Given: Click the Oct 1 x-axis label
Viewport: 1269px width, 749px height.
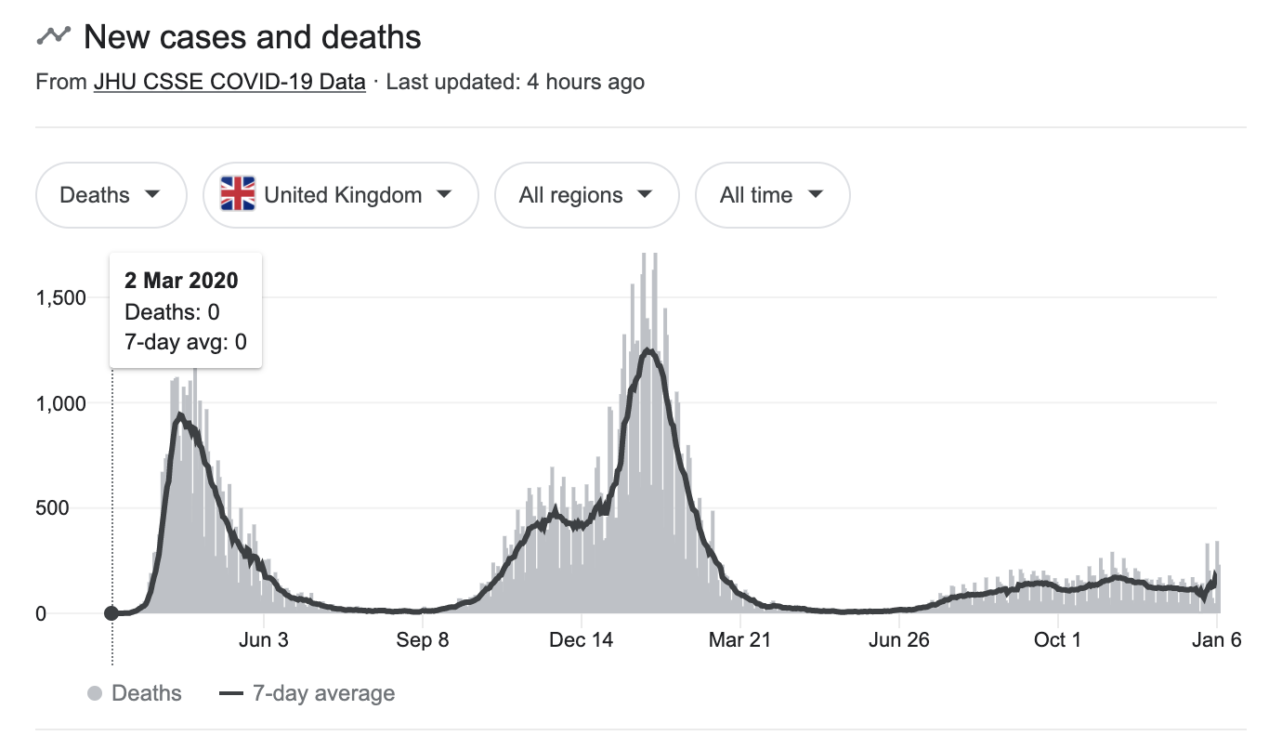Looking at the screenshot, I should (1057, 640).
